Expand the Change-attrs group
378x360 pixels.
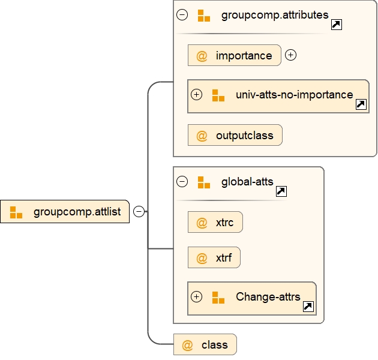196,296
